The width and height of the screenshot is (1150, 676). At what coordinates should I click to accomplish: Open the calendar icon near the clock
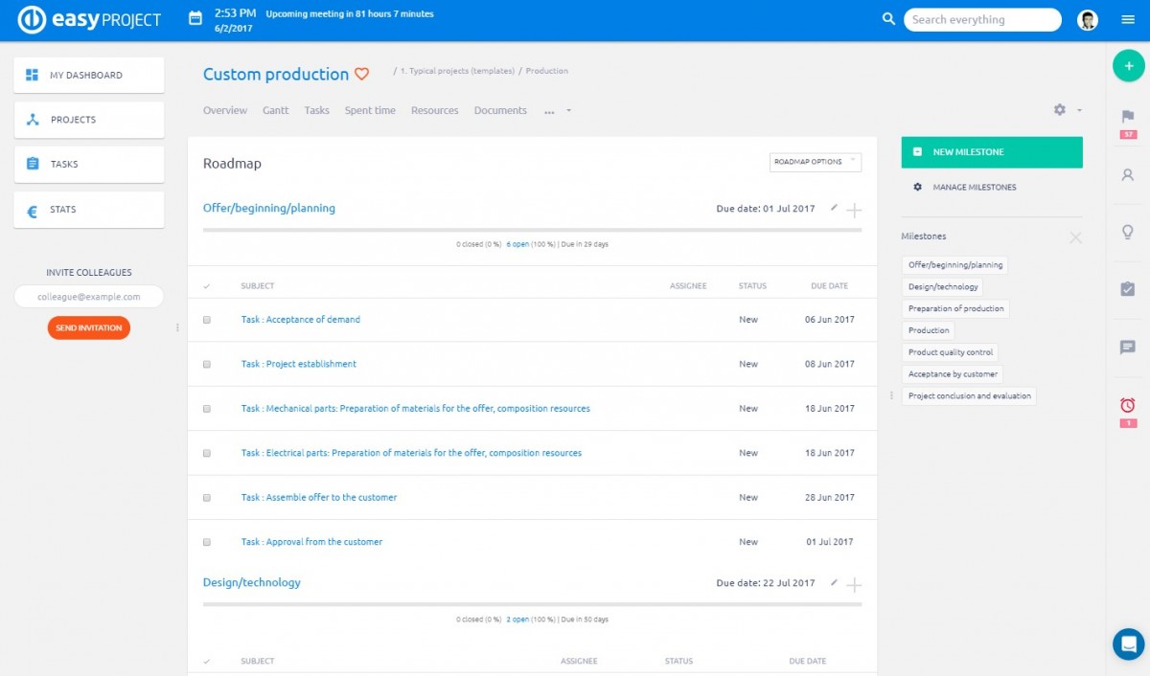tap(197, 14)
